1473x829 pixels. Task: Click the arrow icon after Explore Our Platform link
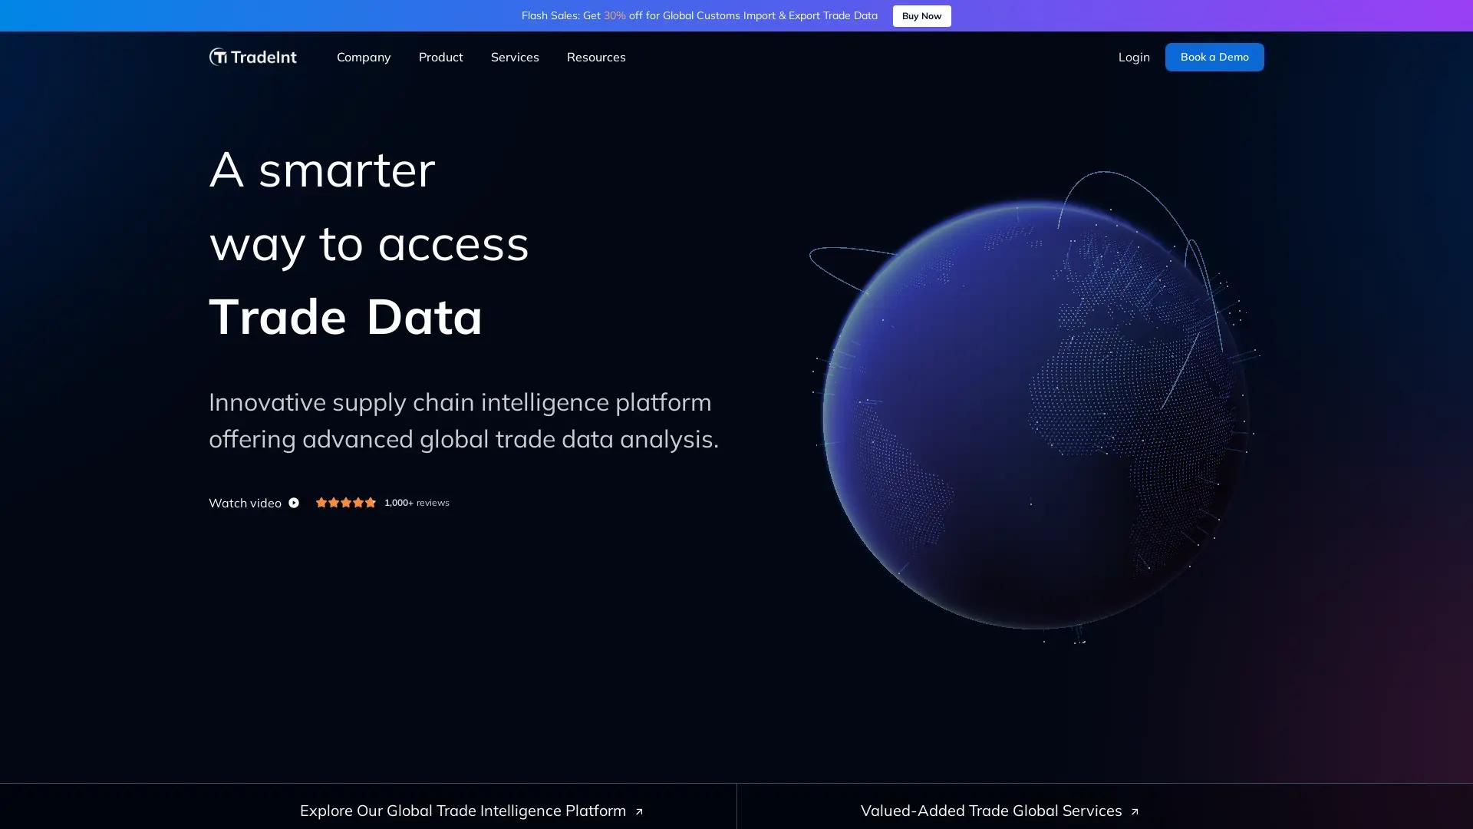click(x=638, y=811)
